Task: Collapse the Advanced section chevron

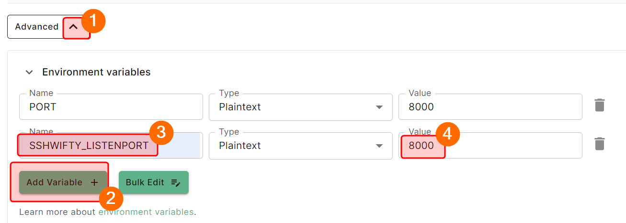Action: click(74, 27)
